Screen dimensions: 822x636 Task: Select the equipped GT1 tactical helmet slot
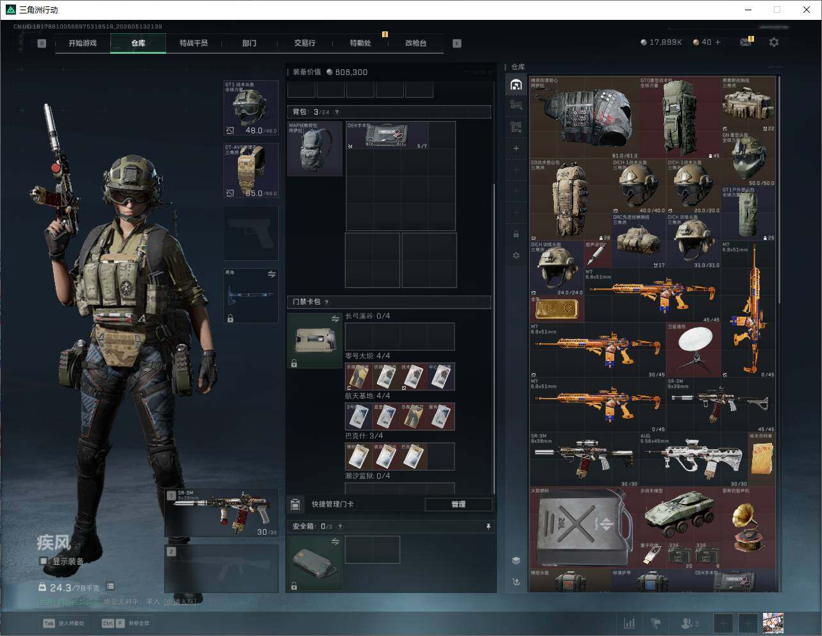pos(251,108)
